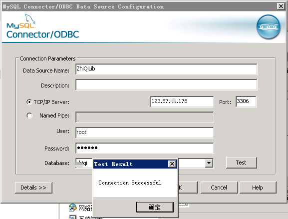Screen dimensions: 288x219
Task: Click the Test button
Action: click(242, 162)
